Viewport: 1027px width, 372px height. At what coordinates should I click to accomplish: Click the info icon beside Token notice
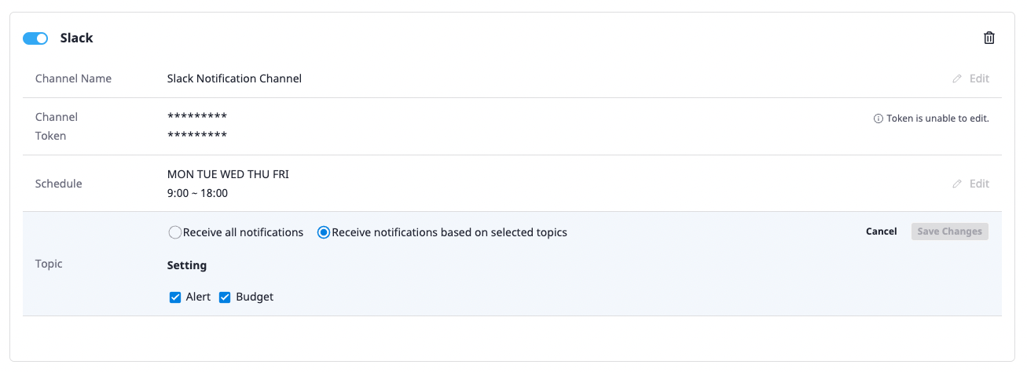coord(878,119)
